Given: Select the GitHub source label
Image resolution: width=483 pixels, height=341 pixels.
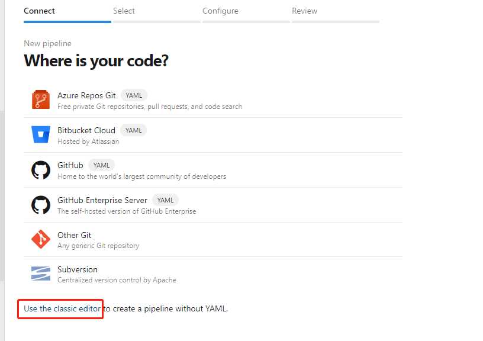Looking at the screenshot, I should (x=70, y=165).
